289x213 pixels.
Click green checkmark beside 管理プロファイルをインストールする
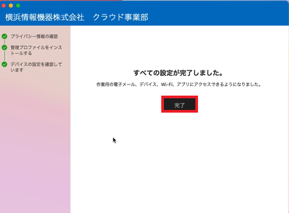(4, 48)
